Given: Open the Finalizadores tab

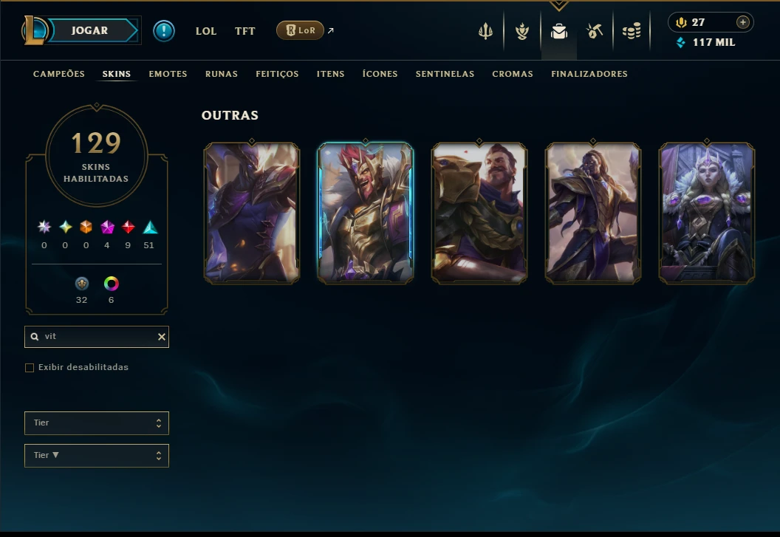Looking at the screenshot, I should 589,74.
